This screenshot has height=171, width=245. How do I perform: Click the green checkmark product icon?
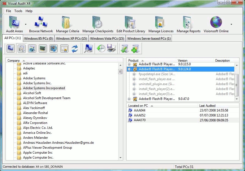[125, 48]
